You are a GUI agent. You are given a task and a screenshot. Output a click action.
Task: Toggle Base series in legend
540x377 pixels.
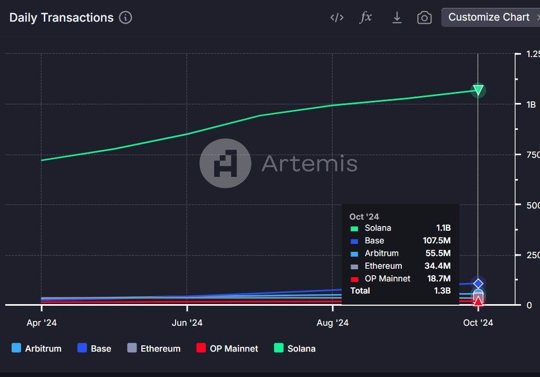[94, 348]
